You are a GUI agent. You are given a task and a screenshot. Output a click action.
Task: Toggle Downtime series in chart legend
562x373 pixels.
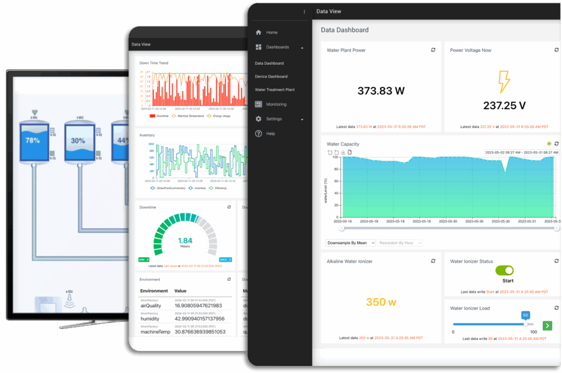pyautogui.click(x=159, y=116)
